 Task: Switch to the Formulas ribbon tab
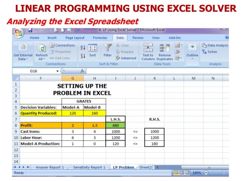[x=100, y=38]
